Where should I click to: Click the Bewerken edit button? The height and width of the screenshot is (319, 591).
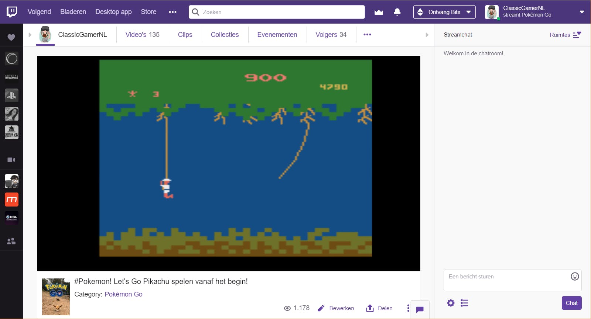[336, 308]
